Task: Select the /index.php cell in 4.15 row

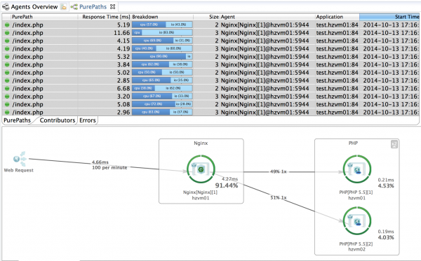Action: (27, 41)
